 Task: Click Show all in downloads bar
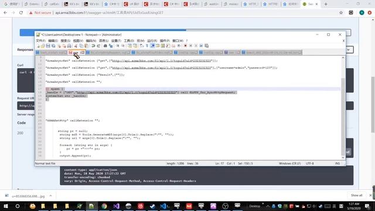tap(357, 195)
